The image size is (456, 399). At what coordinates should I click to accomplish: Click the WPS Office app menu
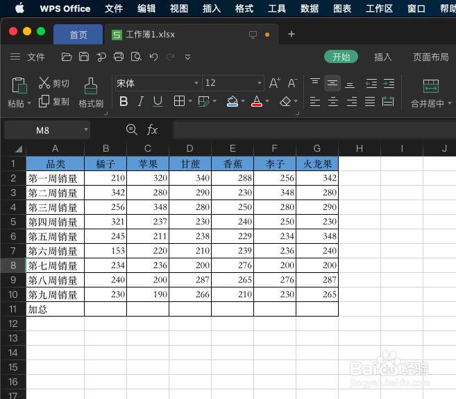click(65, 8)
